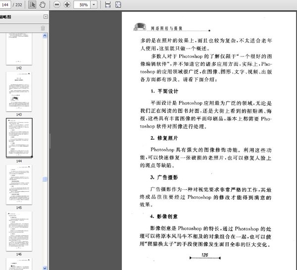Click the printed page number 126
Screen dimensions: 297x270
pyautogui.click(x=205, y=255)
